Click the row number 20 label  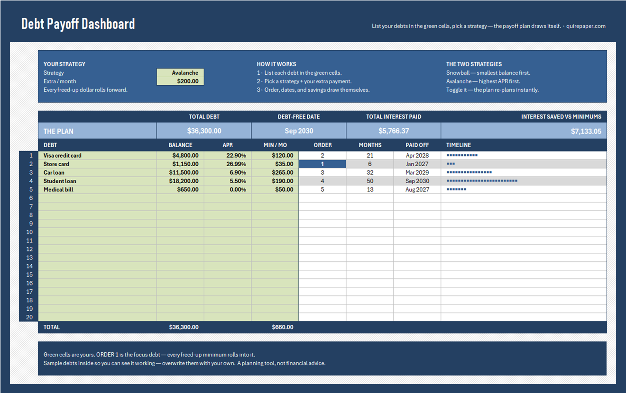29,317
